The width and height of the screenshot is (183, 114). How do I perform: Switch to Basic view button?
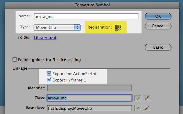[158, 47]
